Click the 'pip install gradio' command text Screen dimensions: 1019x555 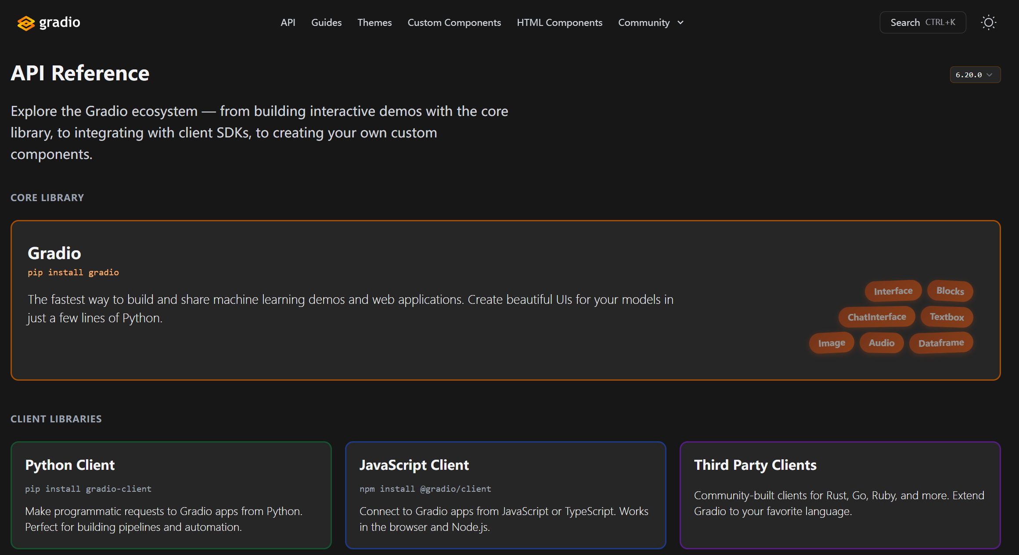(x=73, y=272)
